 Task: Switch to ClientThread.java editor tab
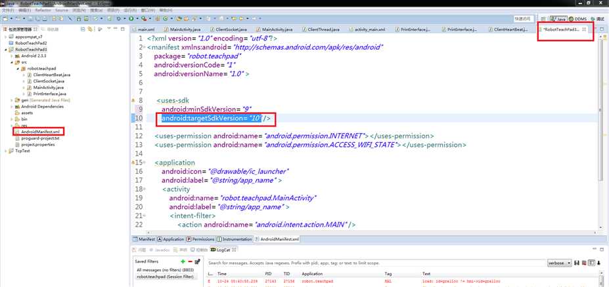coord(321,29)
